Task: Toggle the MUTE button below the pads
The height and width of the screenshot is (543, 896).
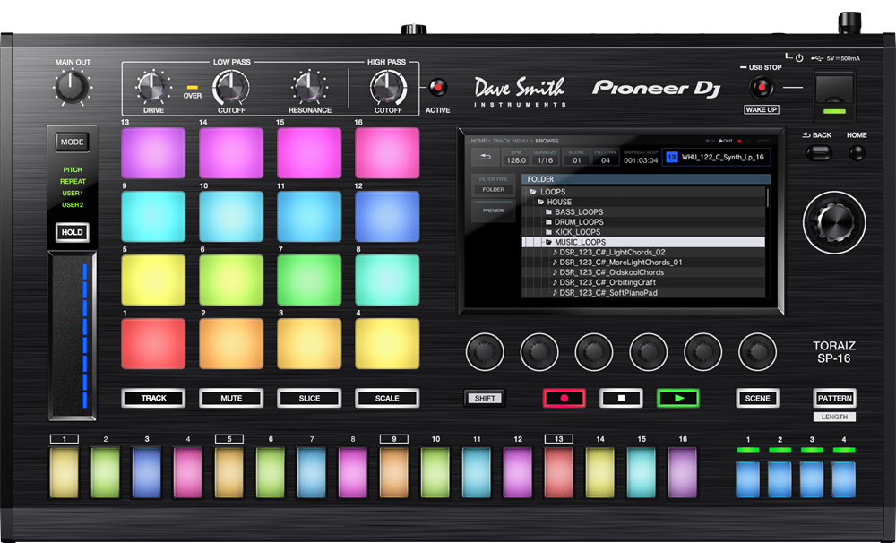Action: (x=231, y=398)
